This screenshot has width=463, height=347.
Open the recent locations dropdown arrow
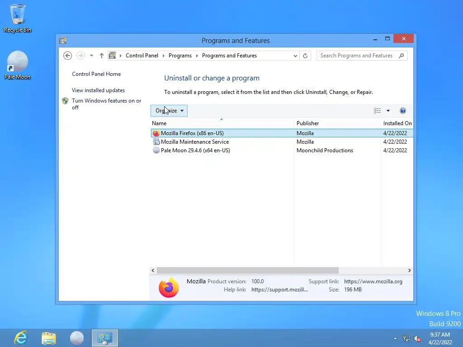pos(91,56)
